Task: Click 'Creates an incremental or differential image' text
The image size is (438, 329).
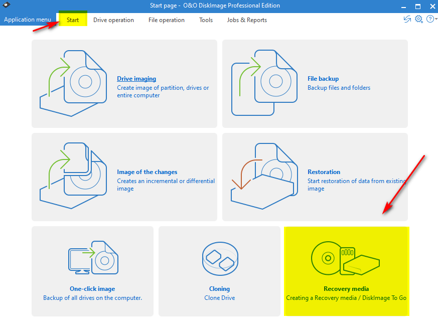Action: click(166, 185)
